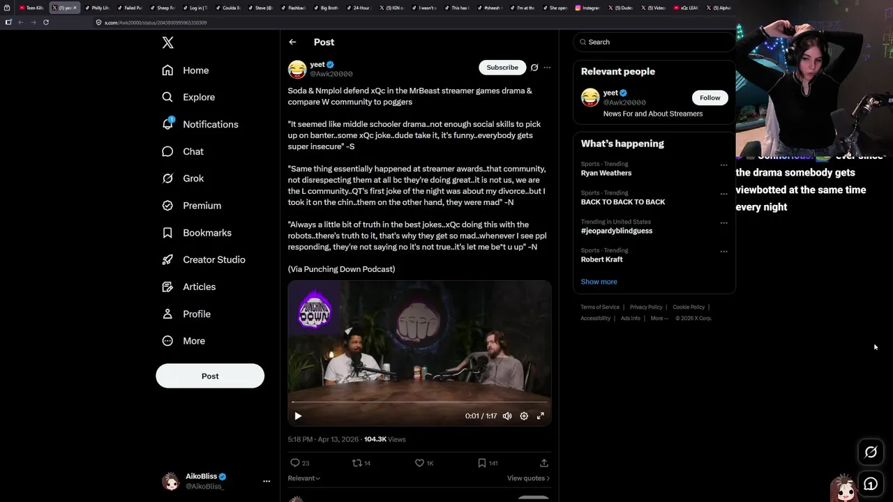Click yeet's laughing emoji avatar on post
Image resolution: width=893 pixels, height=502 pixels.
[x=297, y=69]
